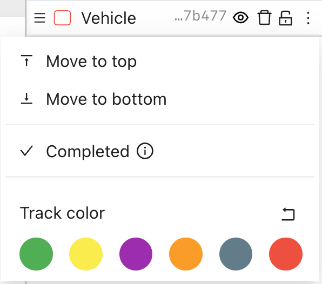Screen dimensions: 322x284
Task: Reset track color with undo arrow
Action: tap(288, 214)
